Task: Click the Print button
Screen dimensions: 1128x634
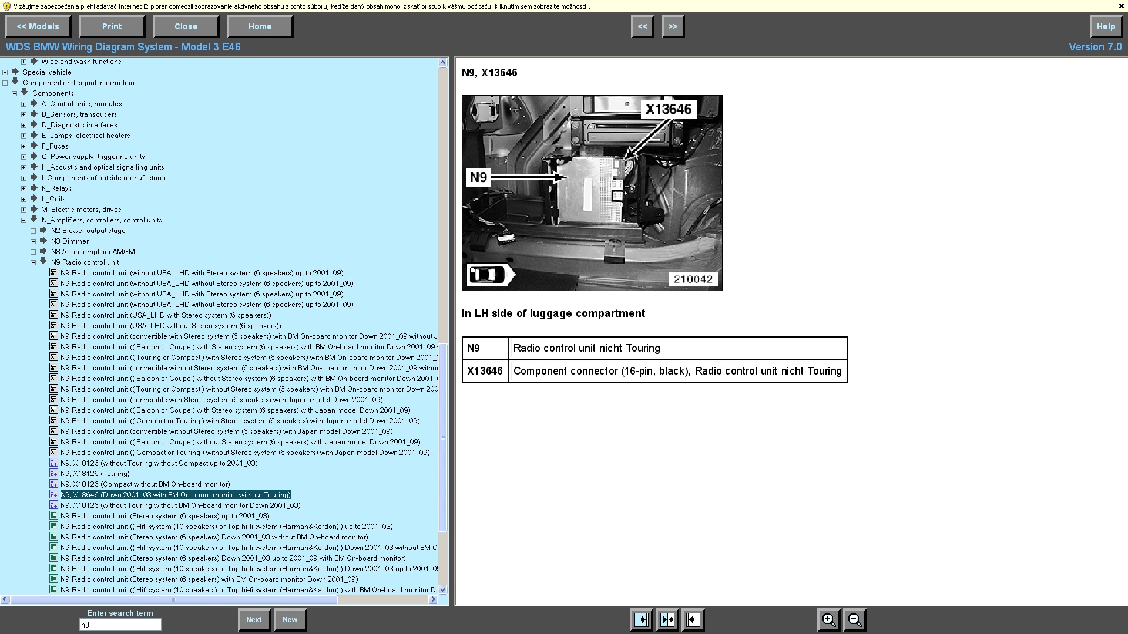Action: tap(112, 26)
